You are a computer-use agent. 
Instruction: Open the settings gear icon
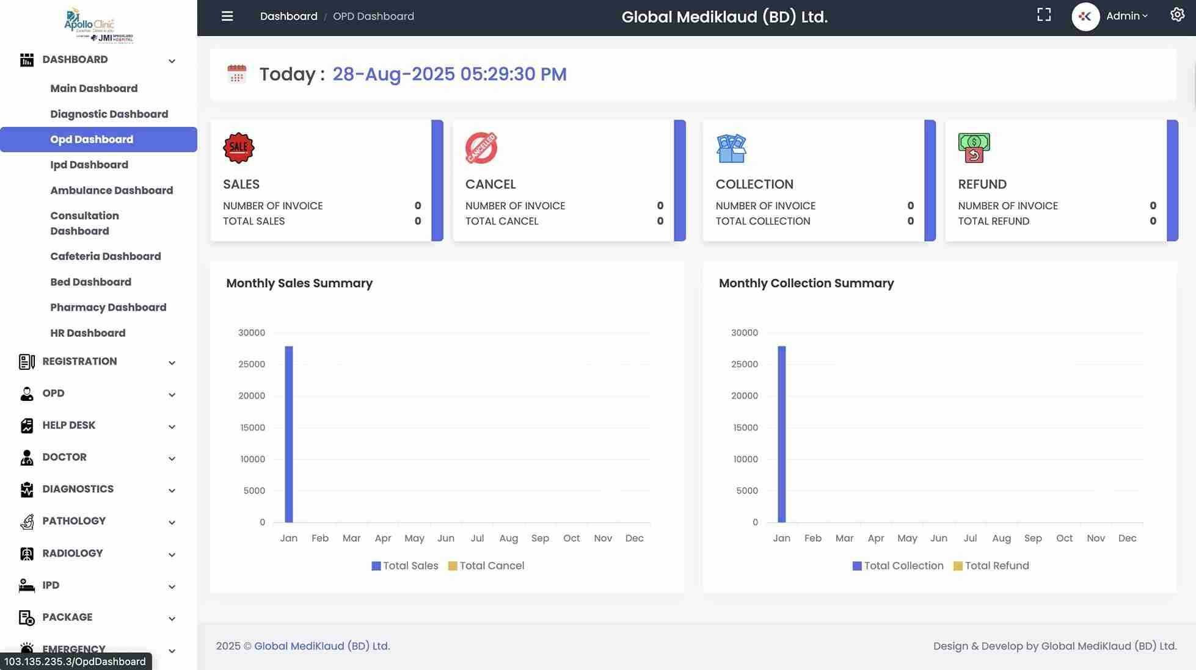tap(1177, 15)
